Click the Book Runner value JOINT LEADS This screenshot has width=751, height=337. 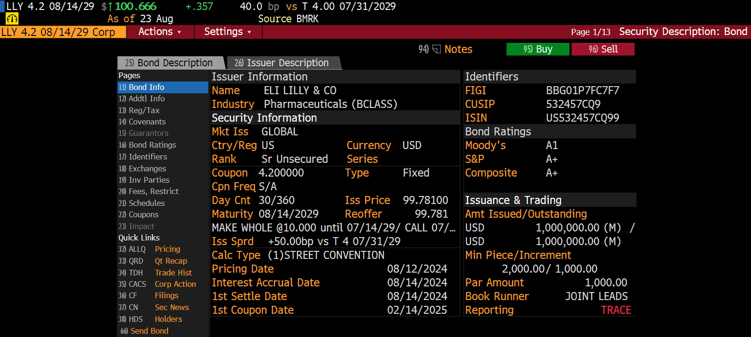(597, 296)
